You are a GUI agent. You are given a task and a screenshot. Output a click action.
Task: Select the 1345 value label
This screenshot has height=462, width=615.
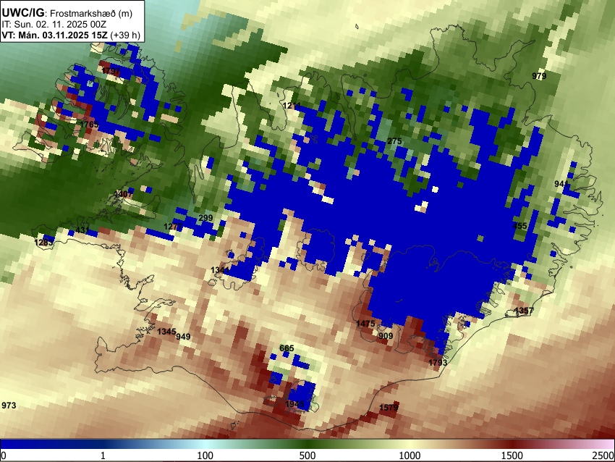click(166, 332)
